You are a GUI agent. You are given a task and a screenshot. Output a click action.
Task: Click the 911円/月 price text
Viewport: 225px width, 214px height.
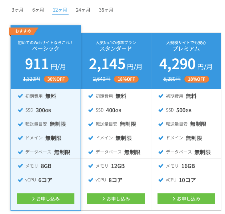46,64
